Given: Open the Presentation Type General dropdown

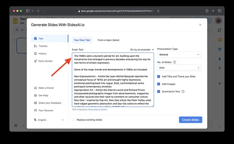Looking at the screenshot, I should point(179,55).
